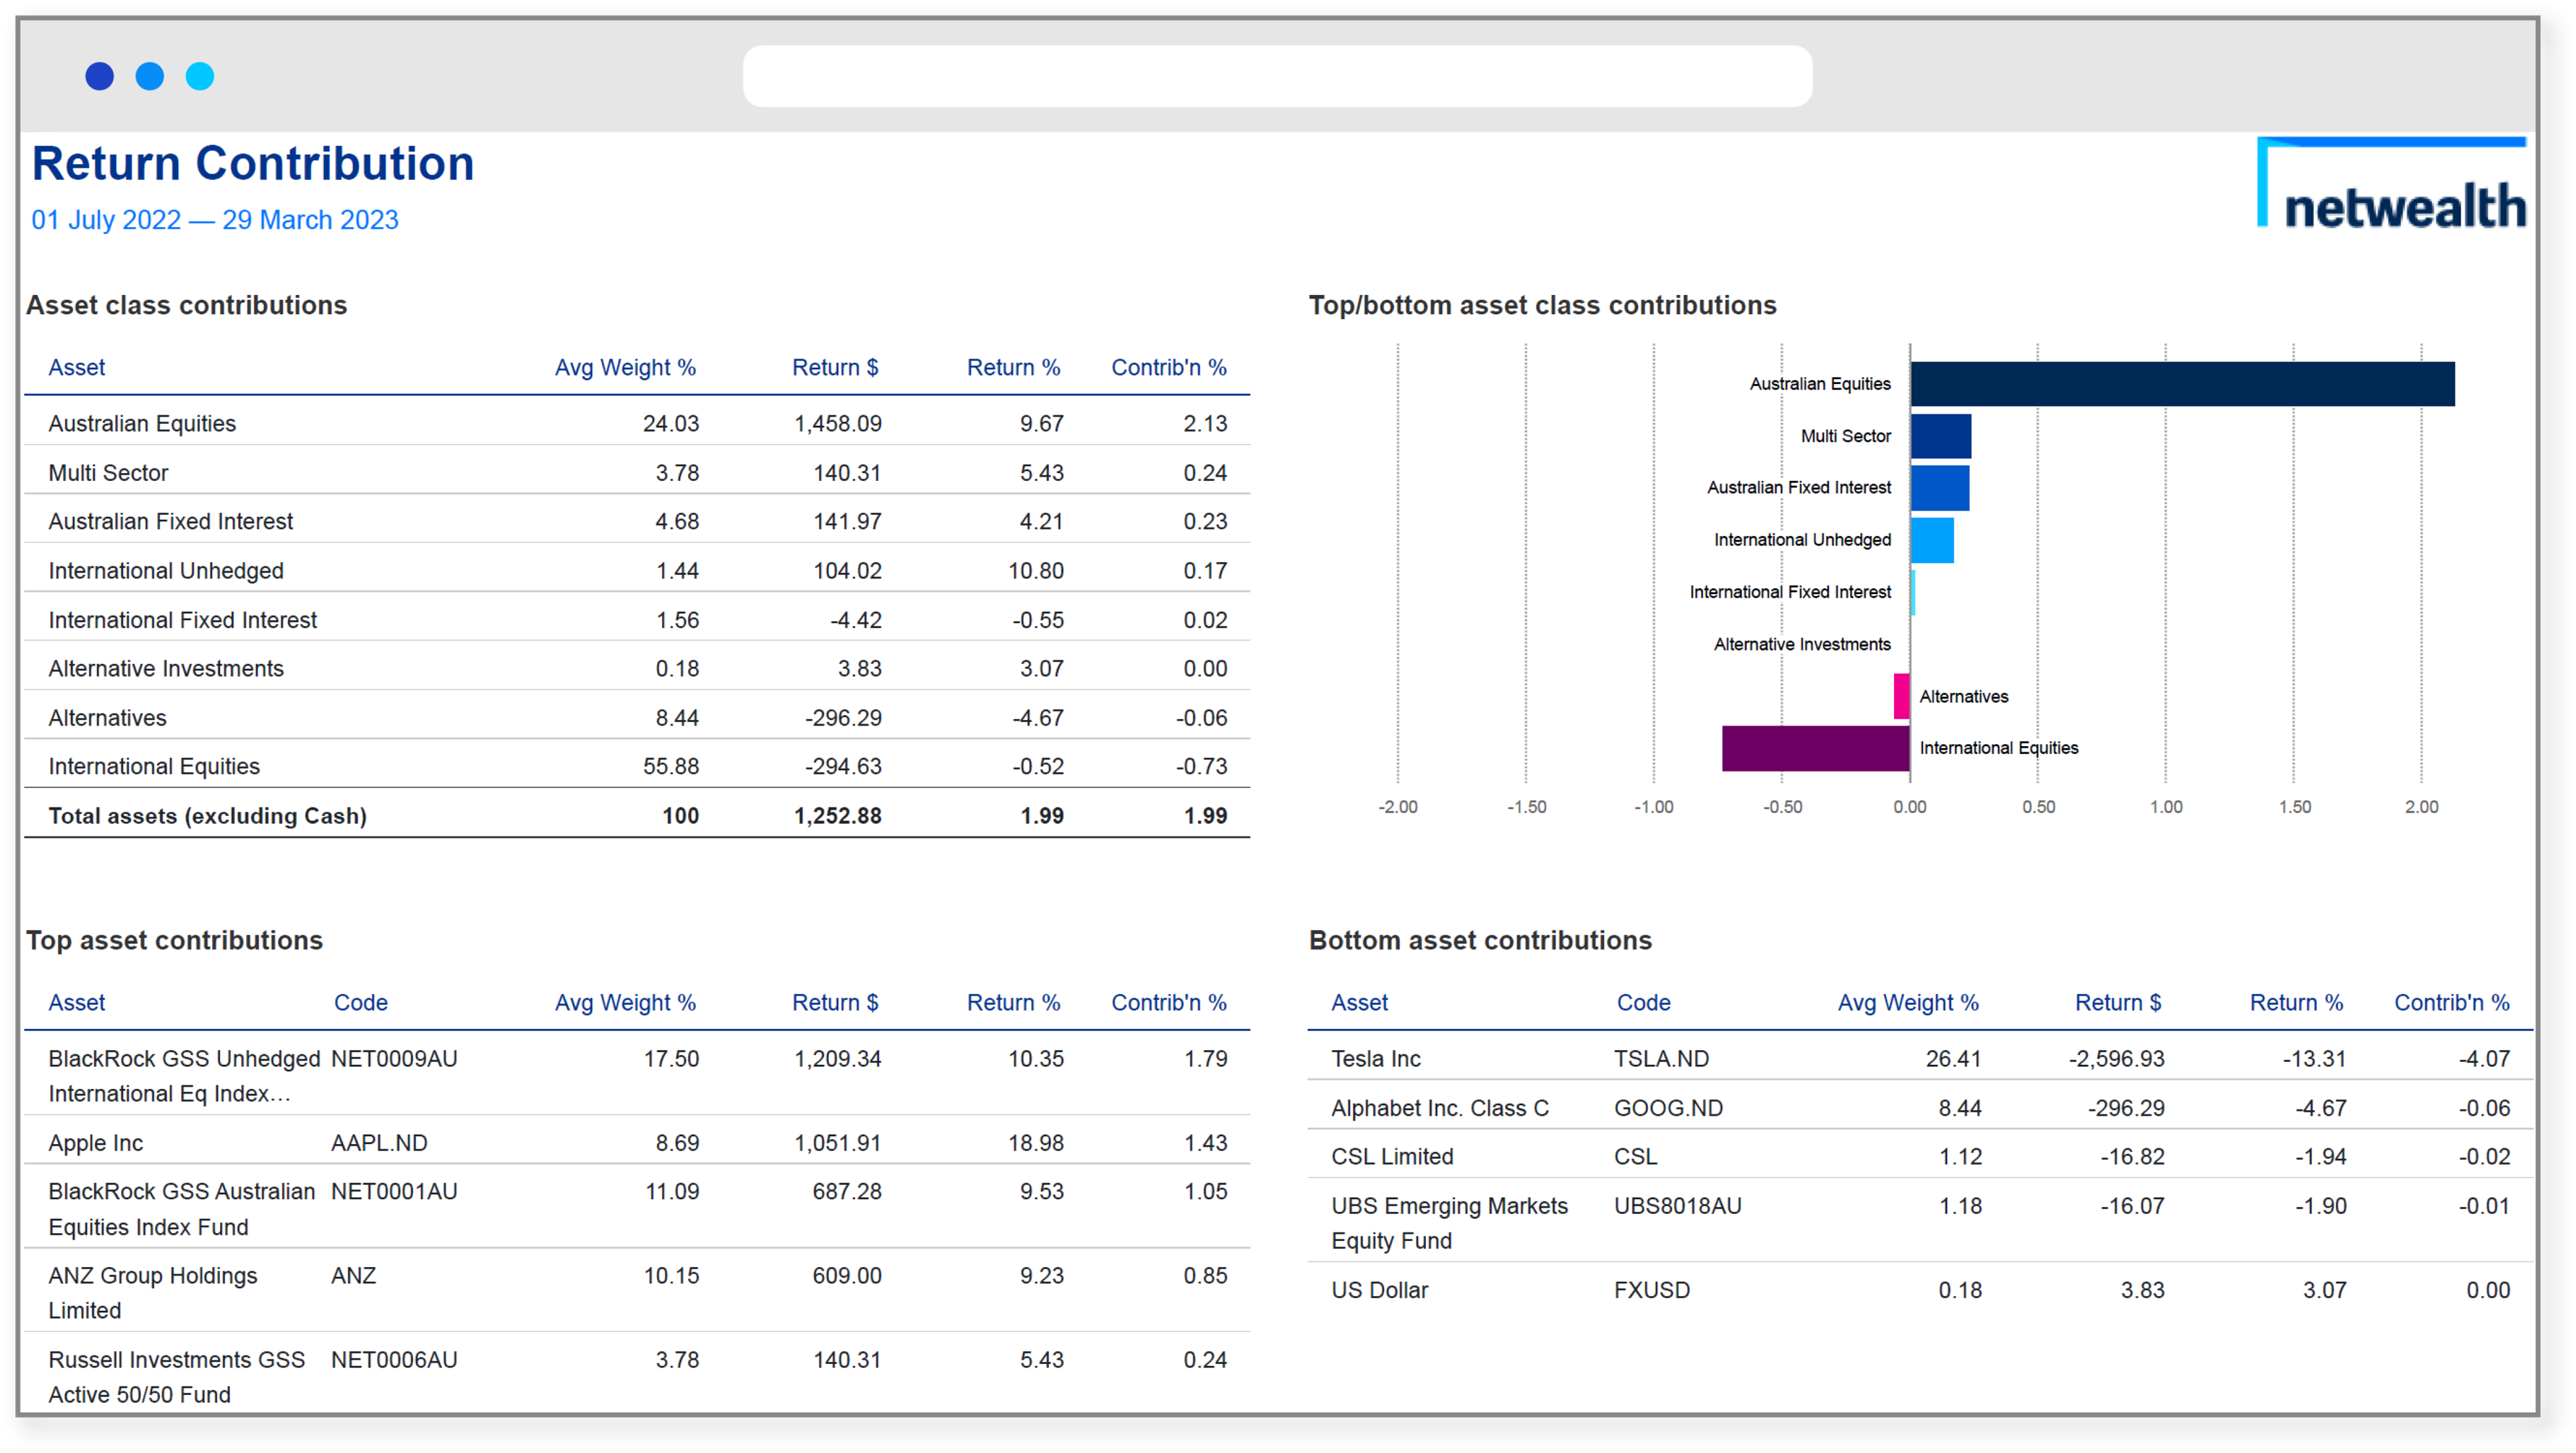Viewport: 2576px width, 1453px height.
Task: Click the NET0009AU code
Action: (394, 1059)
